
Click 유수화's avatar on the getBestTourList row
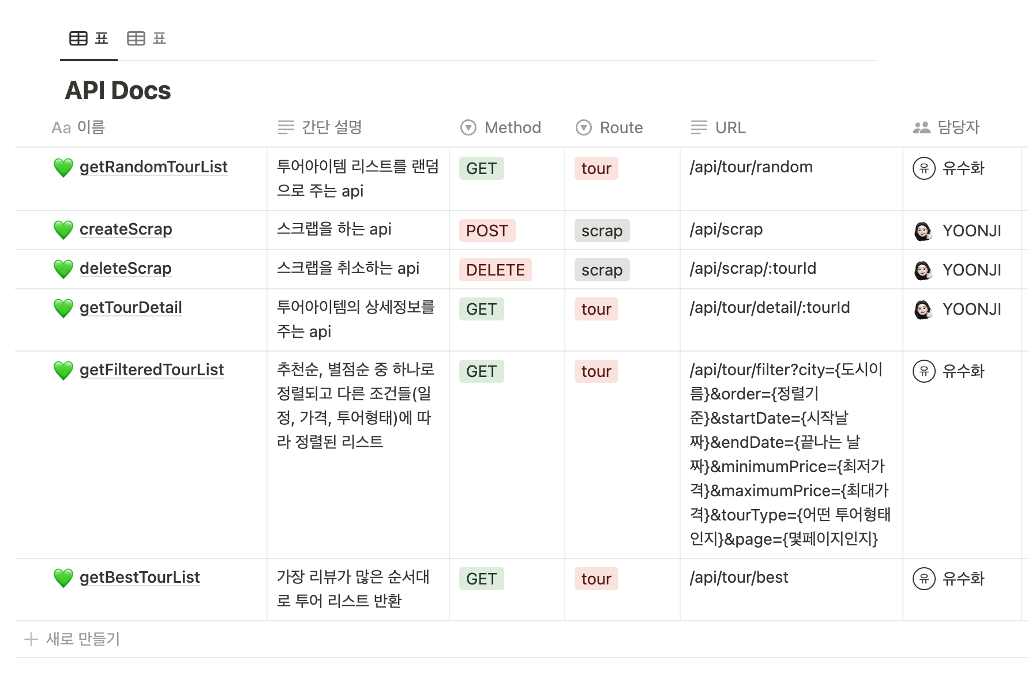(924, 578)
